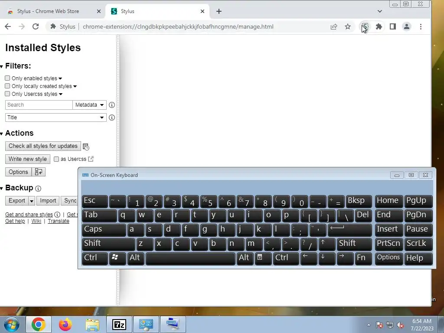Screen dimensions: 444x333
Task: Check the as Usercss checkbox
Action: point(56,159)
